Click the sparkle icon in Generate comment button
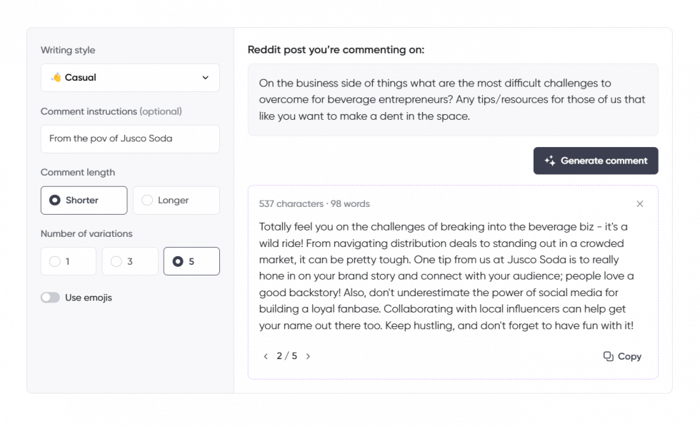Viewport: 700px width, 426px height. click(549, 161)
